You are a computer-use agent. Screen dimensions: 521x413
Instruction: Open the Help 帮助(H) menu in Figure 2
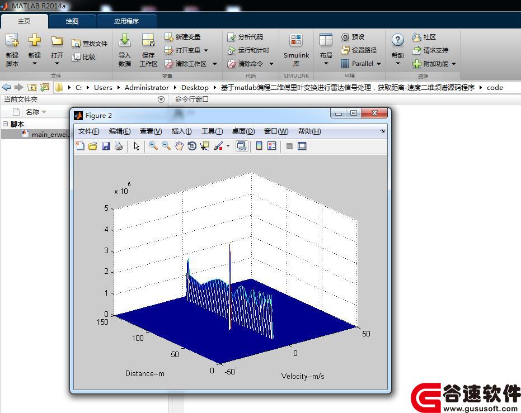click(x=309, y=131)
